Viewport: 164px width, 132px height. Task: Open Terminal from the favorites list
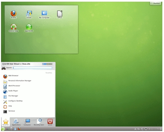(x=28, y=111)
